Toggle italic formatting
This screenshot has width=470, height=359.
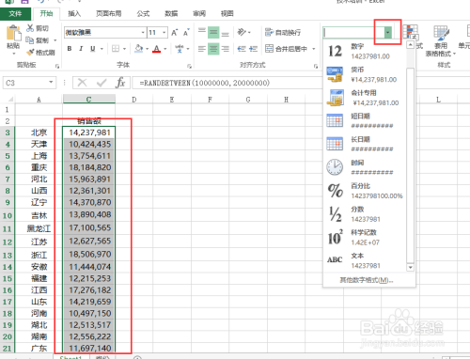click(x=81, y=49)
